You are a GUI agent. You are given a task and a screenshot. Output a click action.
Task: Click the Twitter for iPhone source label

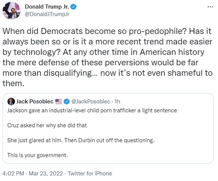[x=90, y=174]
